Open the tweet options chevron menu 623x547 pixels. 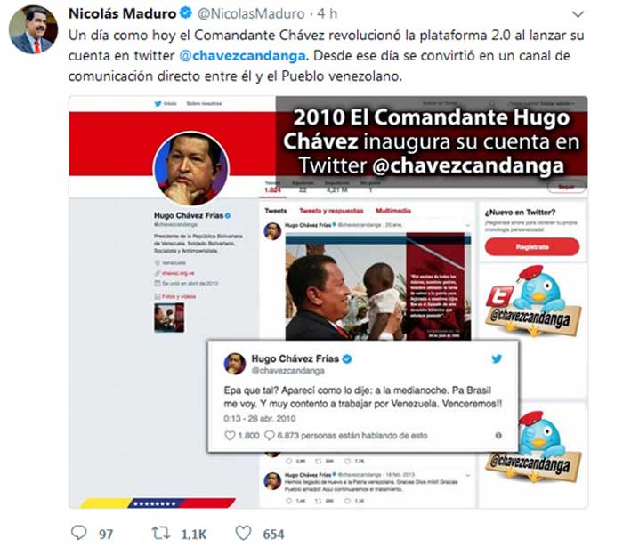tap(578, 14)
